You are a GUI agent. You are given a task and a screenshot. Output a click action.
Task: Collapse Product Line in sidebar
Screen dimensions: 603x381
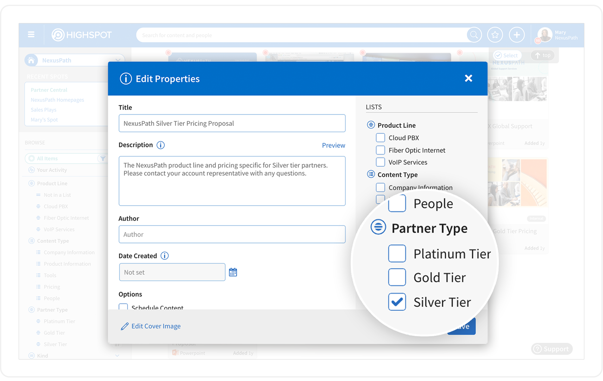31,183
